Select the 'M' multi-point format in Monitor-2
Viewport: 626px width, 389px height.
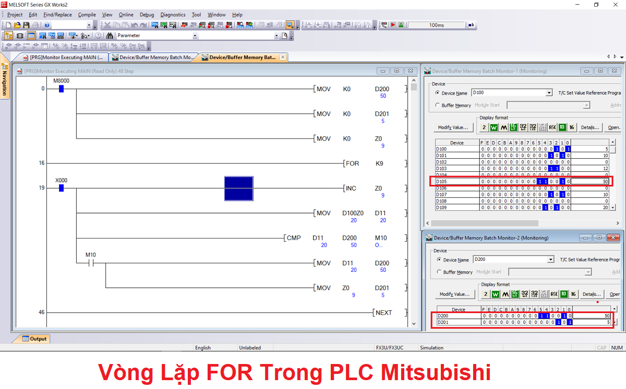pos(505,294)
